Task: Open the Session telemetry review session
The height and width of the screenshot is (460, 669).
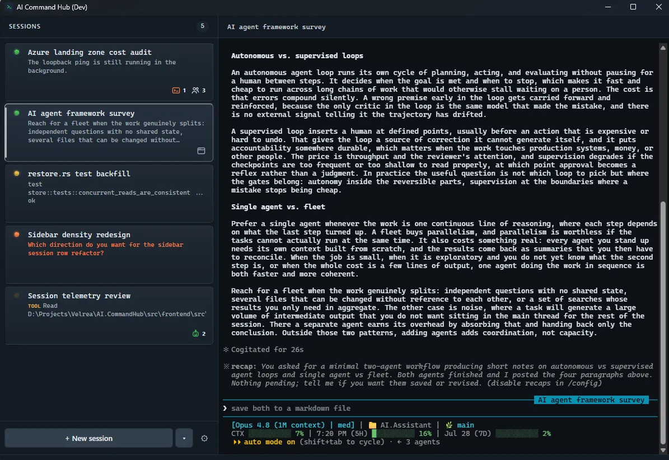Action: click(109, 316)
